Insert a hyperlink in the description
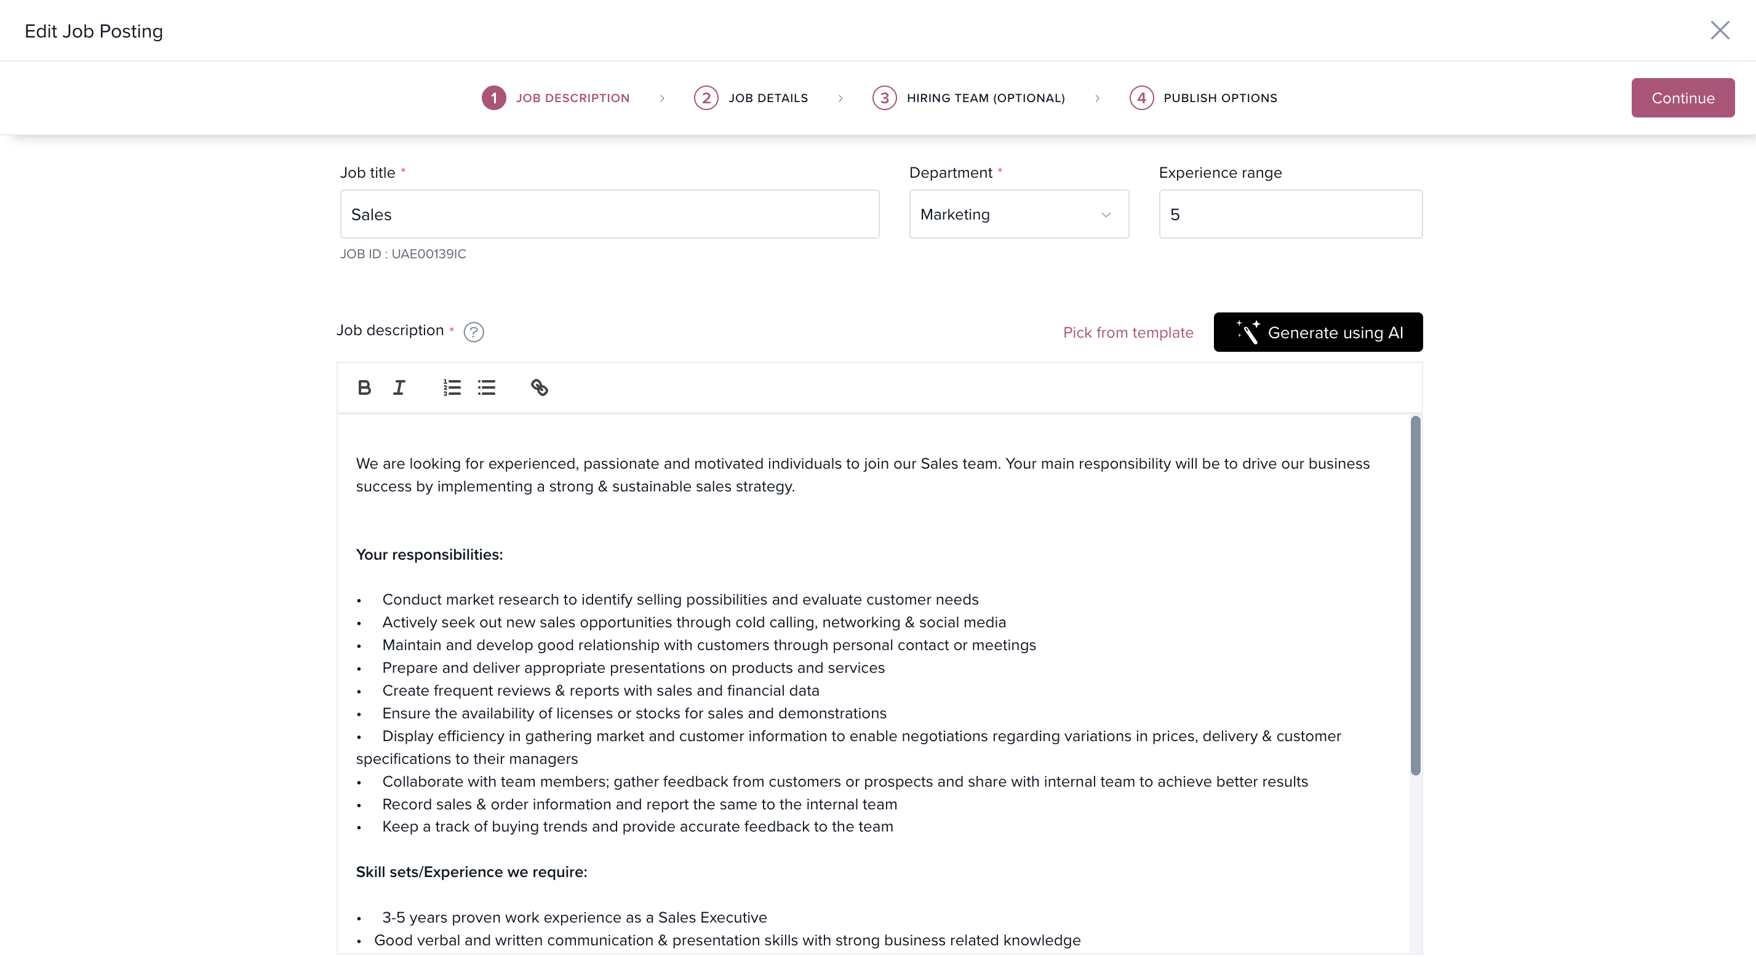The width and height of the screenshot is (1756, 957). [x=539, y=388]
